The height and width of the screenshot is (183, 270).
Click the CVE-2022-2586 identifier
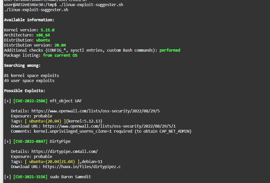coord(30,101)
